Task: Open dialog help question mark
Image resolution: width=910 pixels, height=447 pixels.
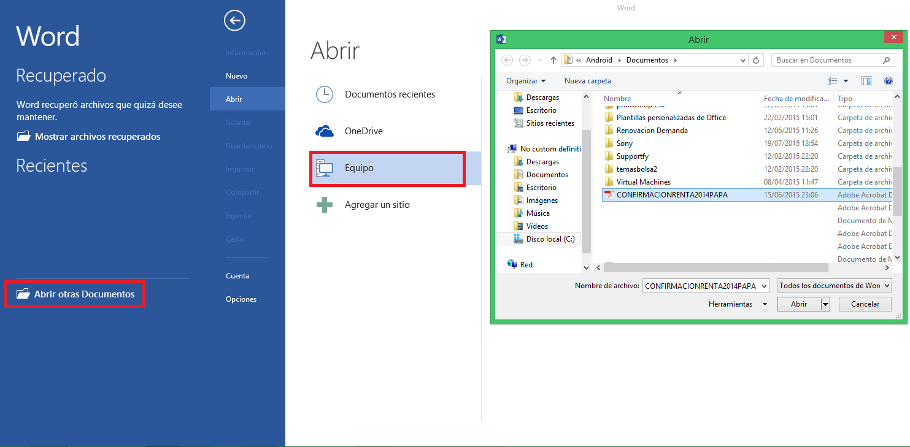Action: [x=888, y=81]
